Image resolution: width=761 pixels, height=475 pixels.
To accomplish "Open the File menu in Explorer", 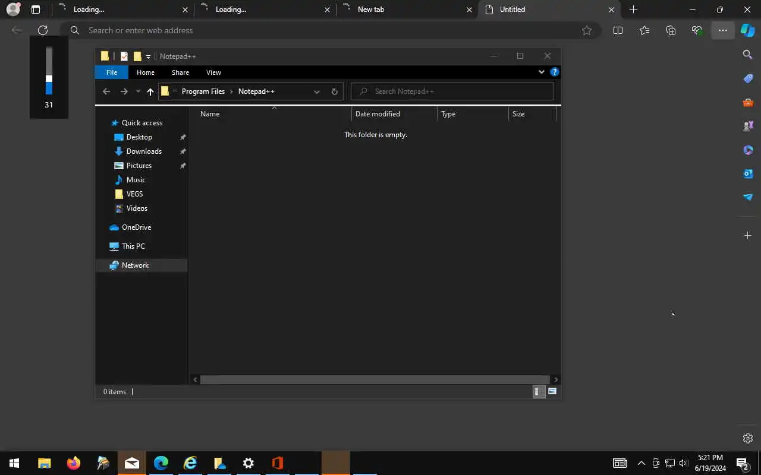I will click(x=111, y=72).
